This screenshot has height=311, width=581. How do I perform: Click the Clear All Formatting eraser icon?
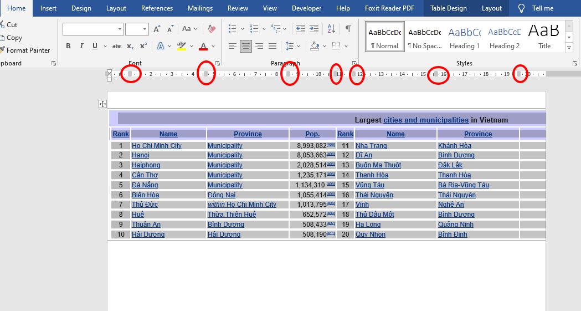click(212, 29)
